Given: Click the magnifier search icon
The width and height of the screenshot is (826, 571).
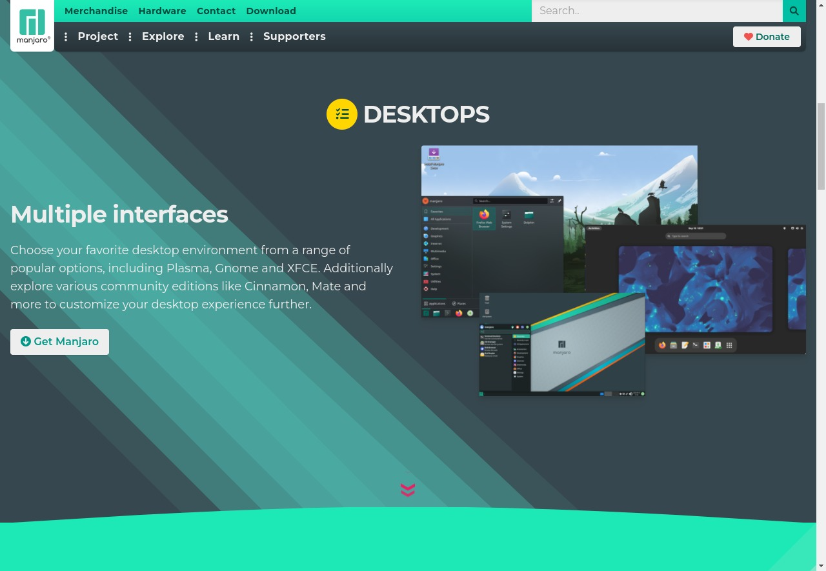Looking at the screenshot, I should (x=794, y=11).
